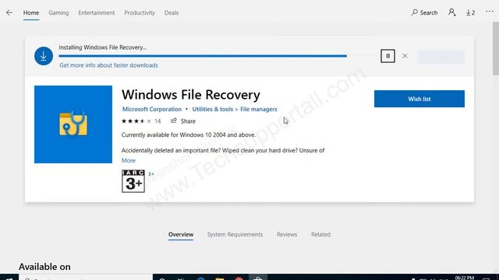Open the Entertainment tab
The height and width of the screenshot is (280, 499).
[97, 12]
